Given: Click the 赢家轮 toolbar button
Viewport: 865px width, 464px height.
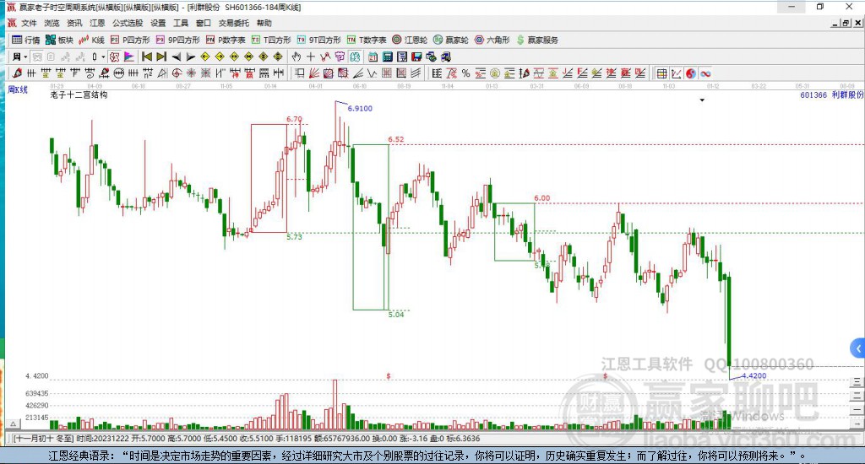Looking at the screenshot, I should pyautogui.click(x=451, y=40).
